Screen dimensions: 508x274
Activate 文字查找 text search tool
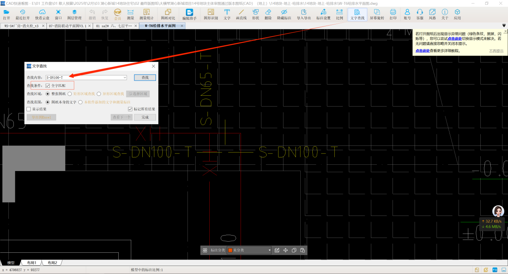357,14
